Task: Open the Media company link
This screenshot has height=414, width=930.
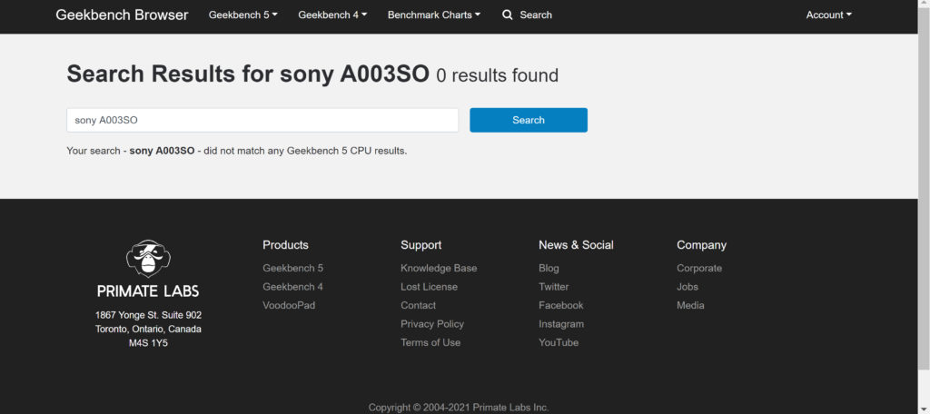Action: (690, 305)
